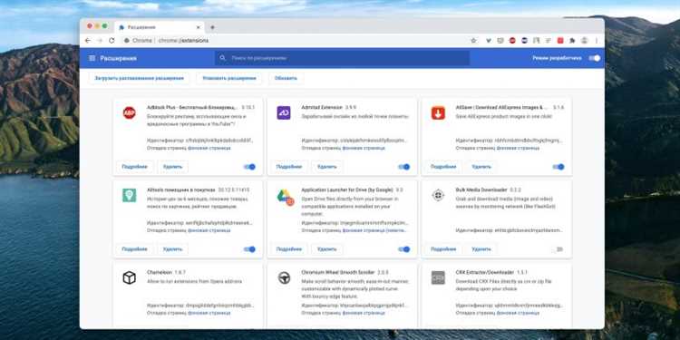This screenshot has width=680, height=340.
Task: Click Удалить for Admitad Extension
Action: 327,167
